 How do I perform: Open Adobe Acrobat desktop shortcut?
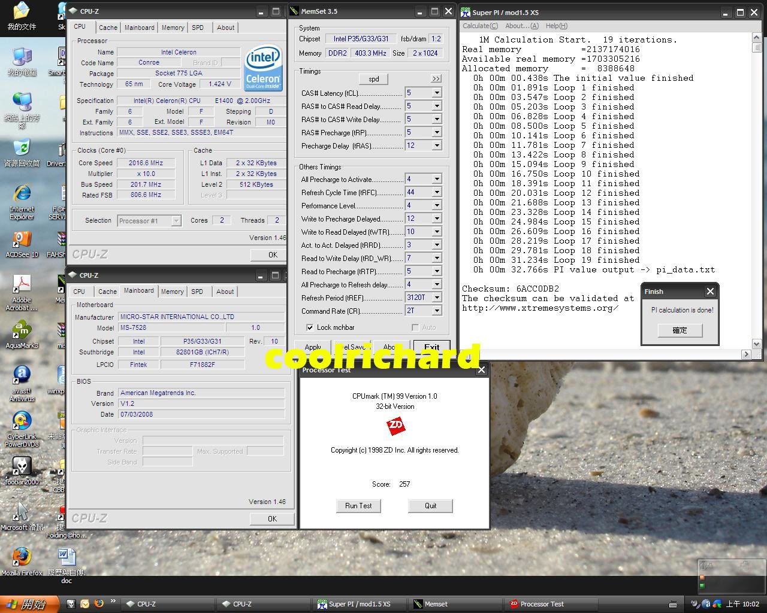pyautogui.click(x=22, y=293)
